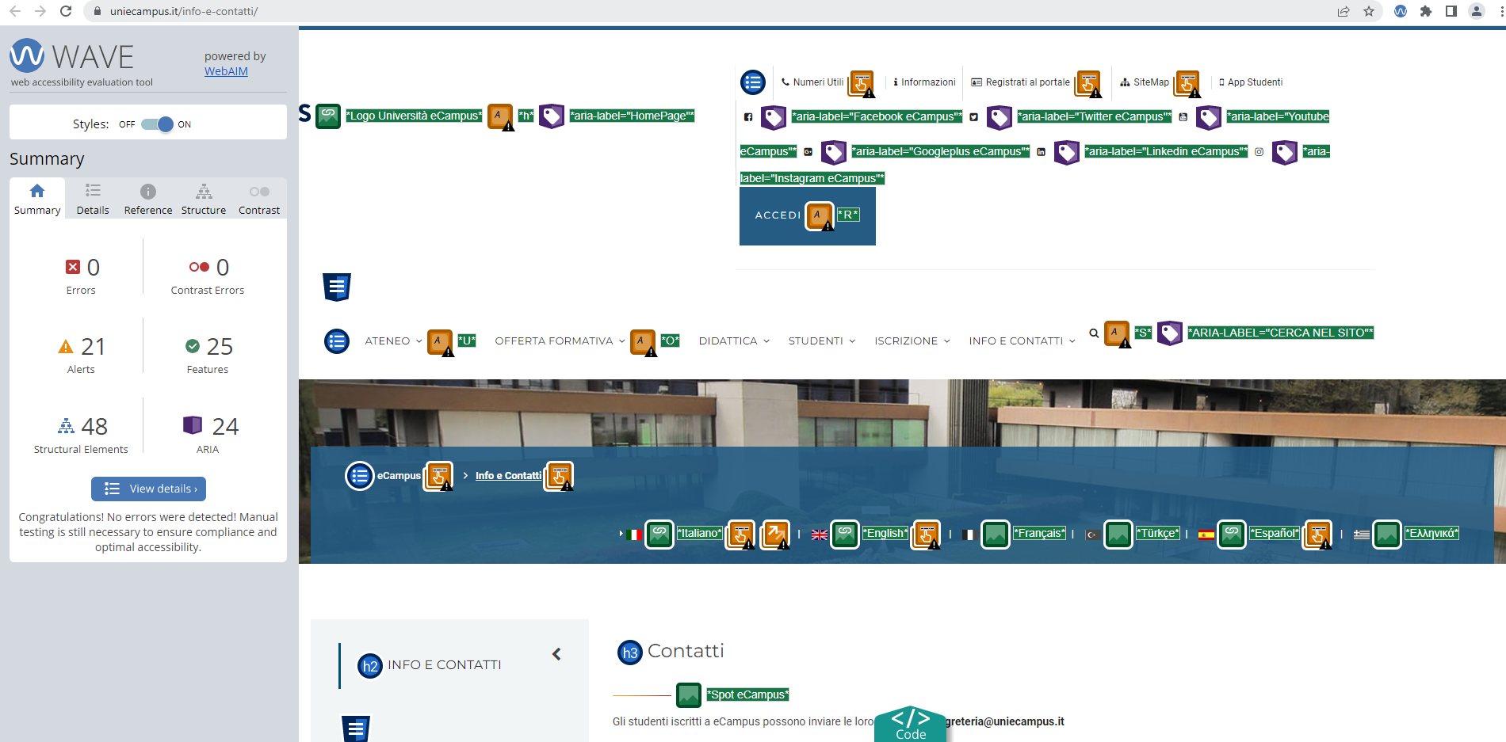This screenshot has height=742, width=1506.
Task: Click the eCampus breadcrumb link
Action: pos(399,476)
